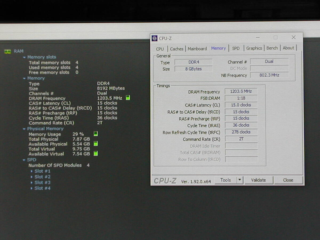320x240 pixels.
Task: Click the CPU-Z window title text
Action: [x=165, y=38]
